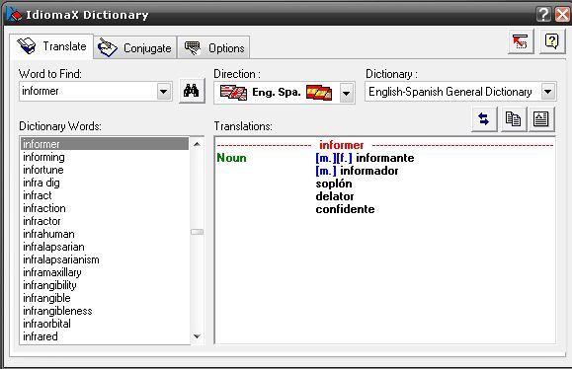Click the translation 'delator'
Screen dimensions: 572x369
(x=335, y=196)
